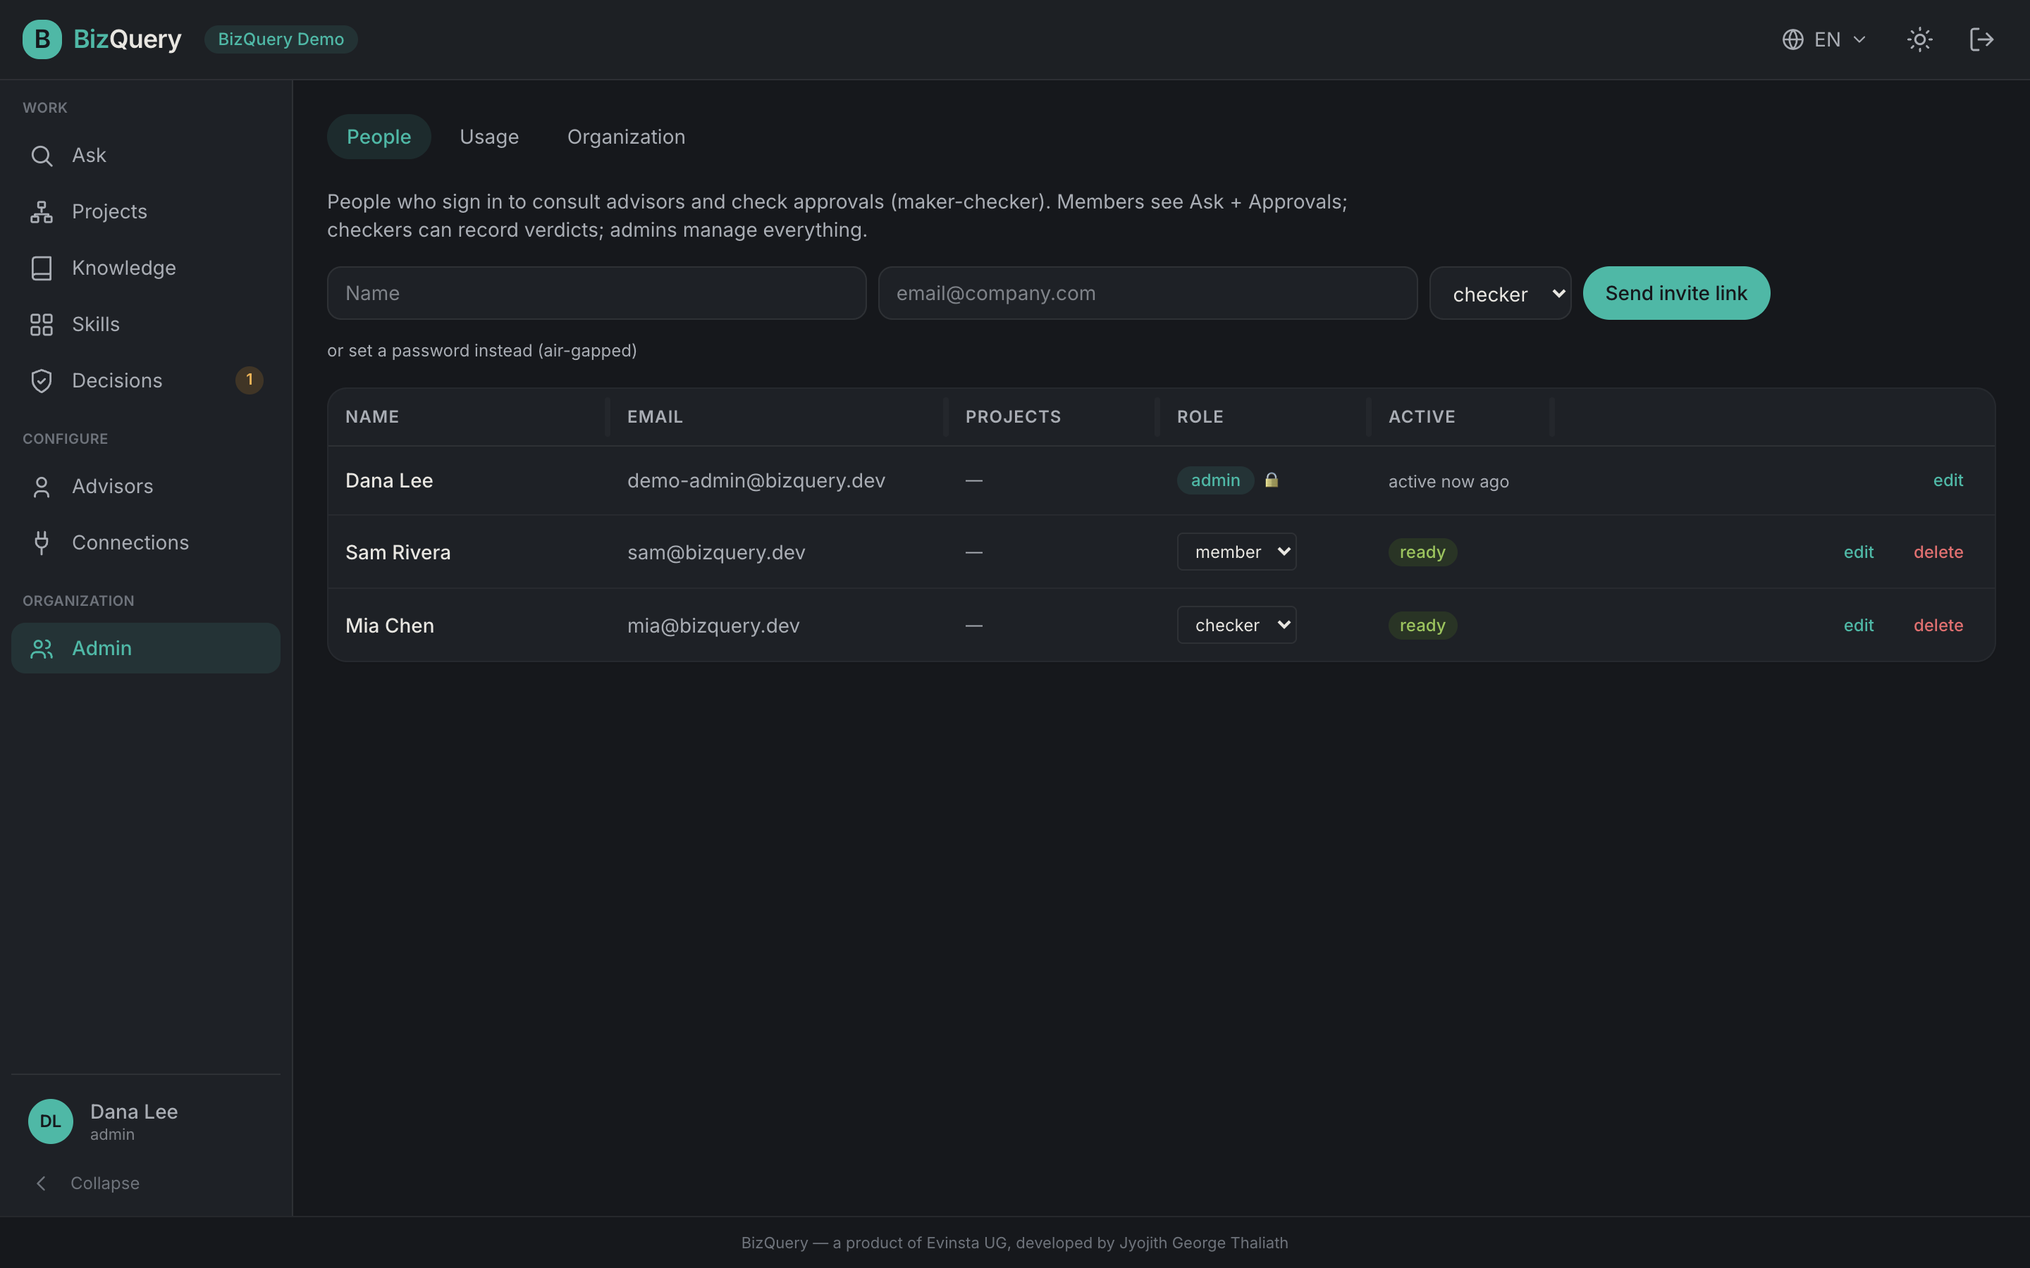The width and height of the screenshot is (2030, 1268).
Task: Open the invite role dropdown set to checker
Action: (x=1500, y=294)
